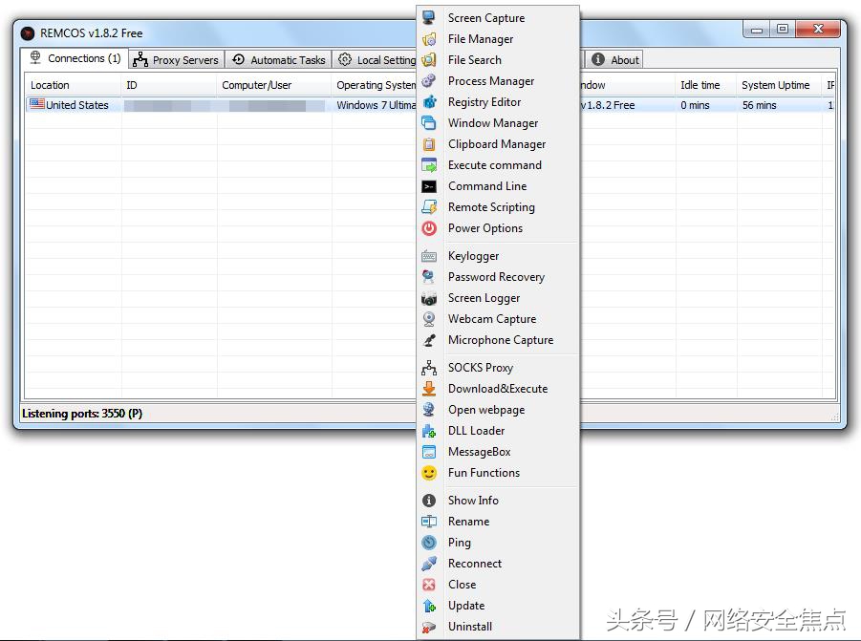The width and height of the screenshot is (861, 641).
Task: Click the Rename icon in menu
Action: click(429, 522)
